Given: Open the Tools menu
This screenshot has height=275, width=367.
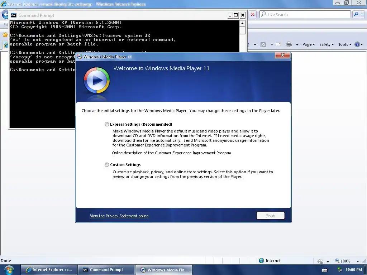Looking at the screenshot, I should coord(344,44).
